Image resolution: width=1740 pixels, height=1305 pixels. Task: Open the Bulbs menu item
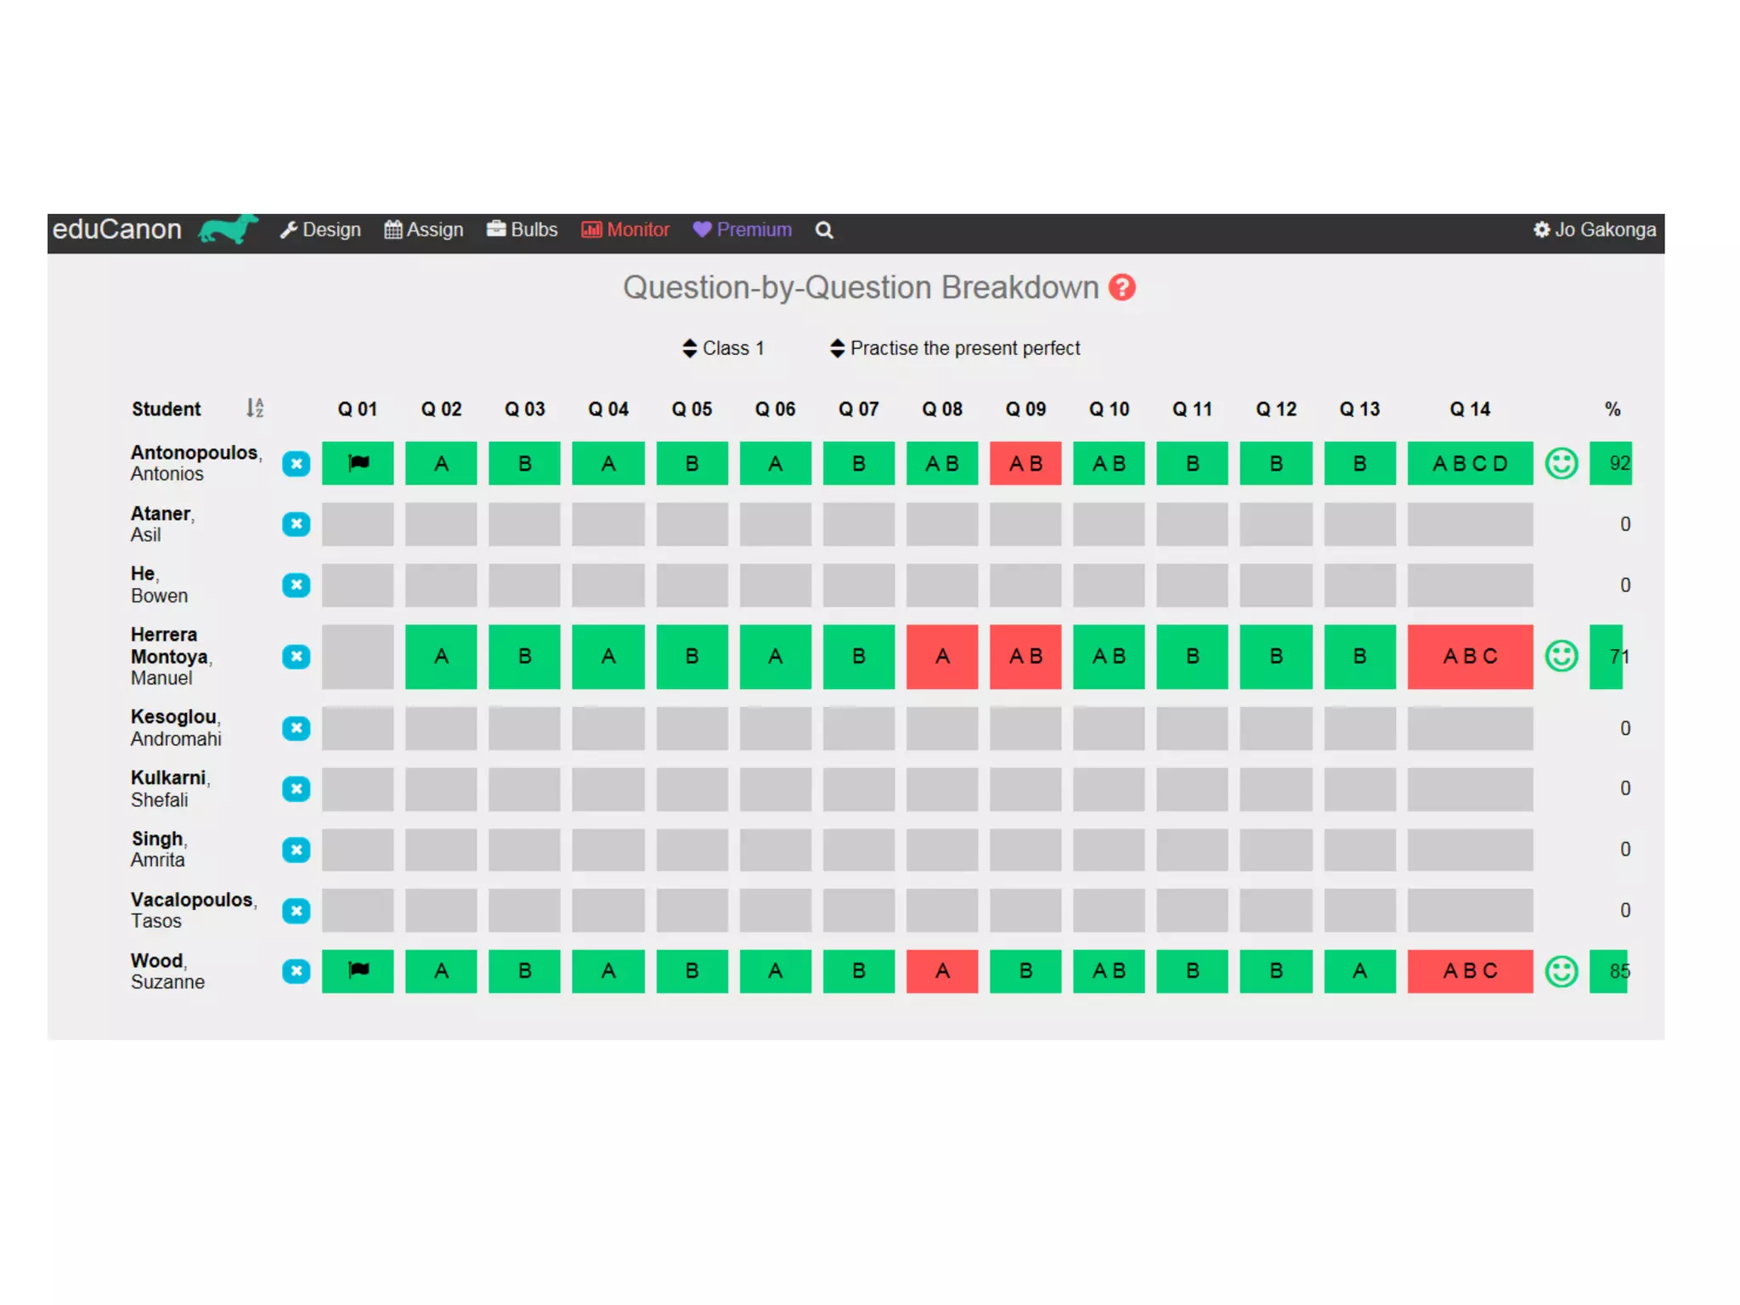coord(522,230)
